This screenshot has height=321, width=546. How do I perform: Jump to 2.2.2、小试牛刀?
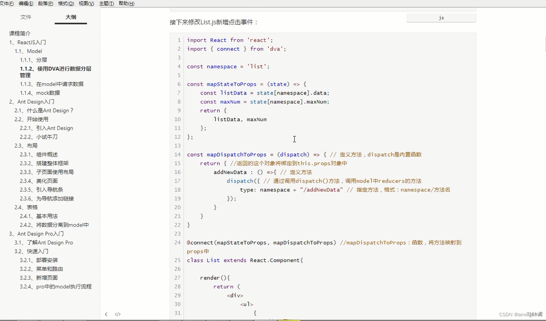coord(38,137)
